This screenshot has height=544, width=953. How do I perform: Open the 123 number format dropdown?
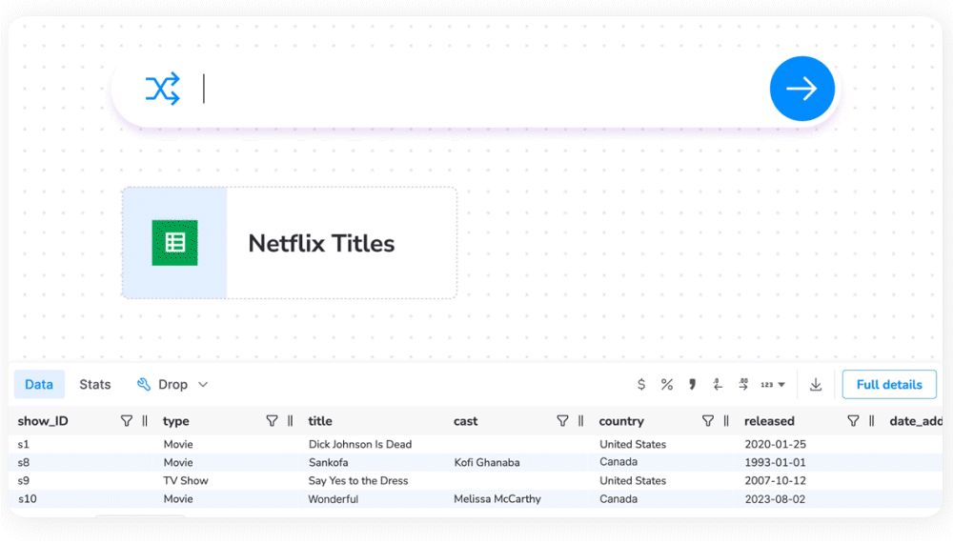click(773, 384)
